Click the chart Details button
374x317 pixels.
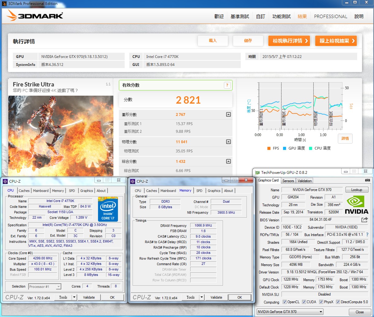click(x=345, y=139)
